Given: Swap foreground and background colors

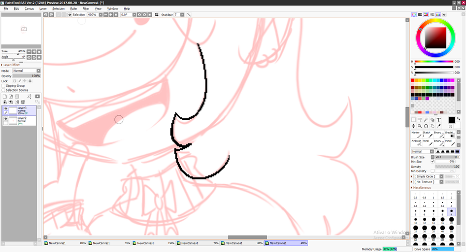Looking at the screenshot, I should click(458, 119).
